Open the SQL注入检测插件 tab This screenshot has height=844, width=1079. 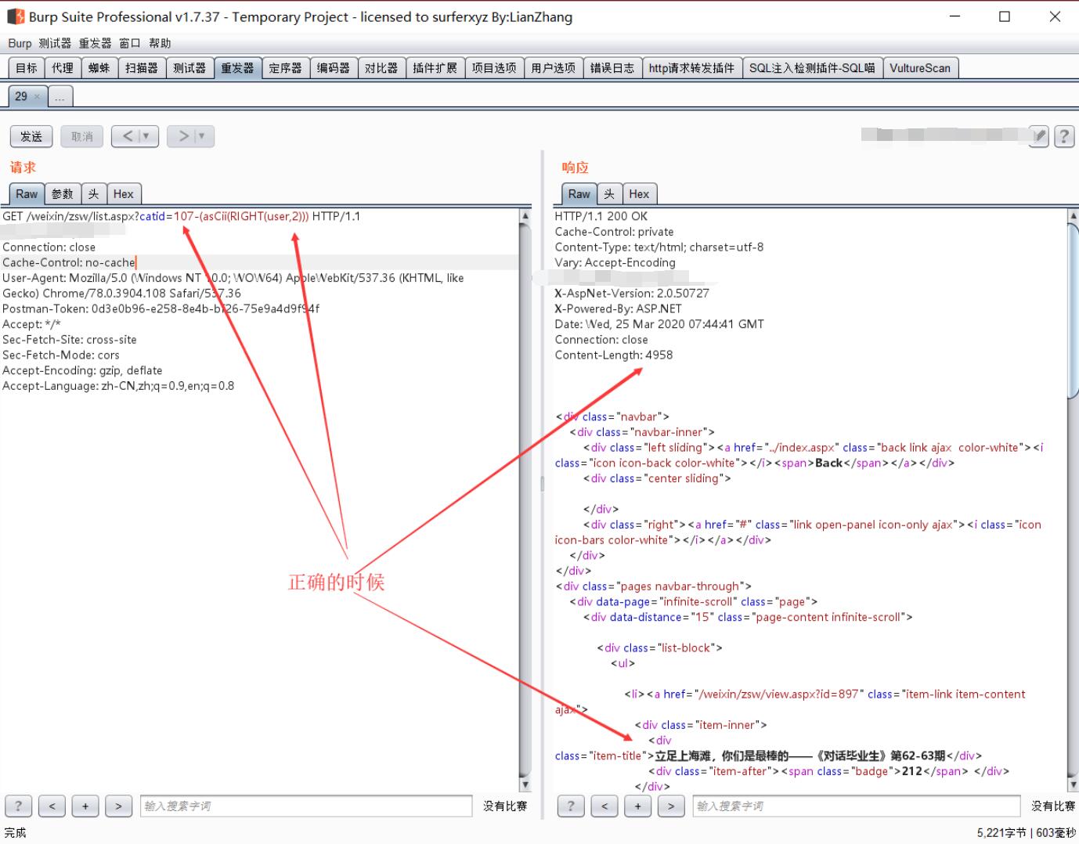812,68
